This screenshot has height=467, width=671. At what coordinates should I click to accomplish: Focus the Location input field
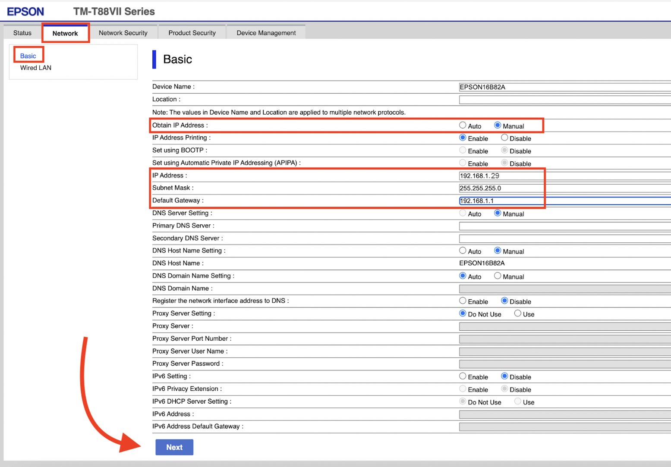(x=561, y=100)
